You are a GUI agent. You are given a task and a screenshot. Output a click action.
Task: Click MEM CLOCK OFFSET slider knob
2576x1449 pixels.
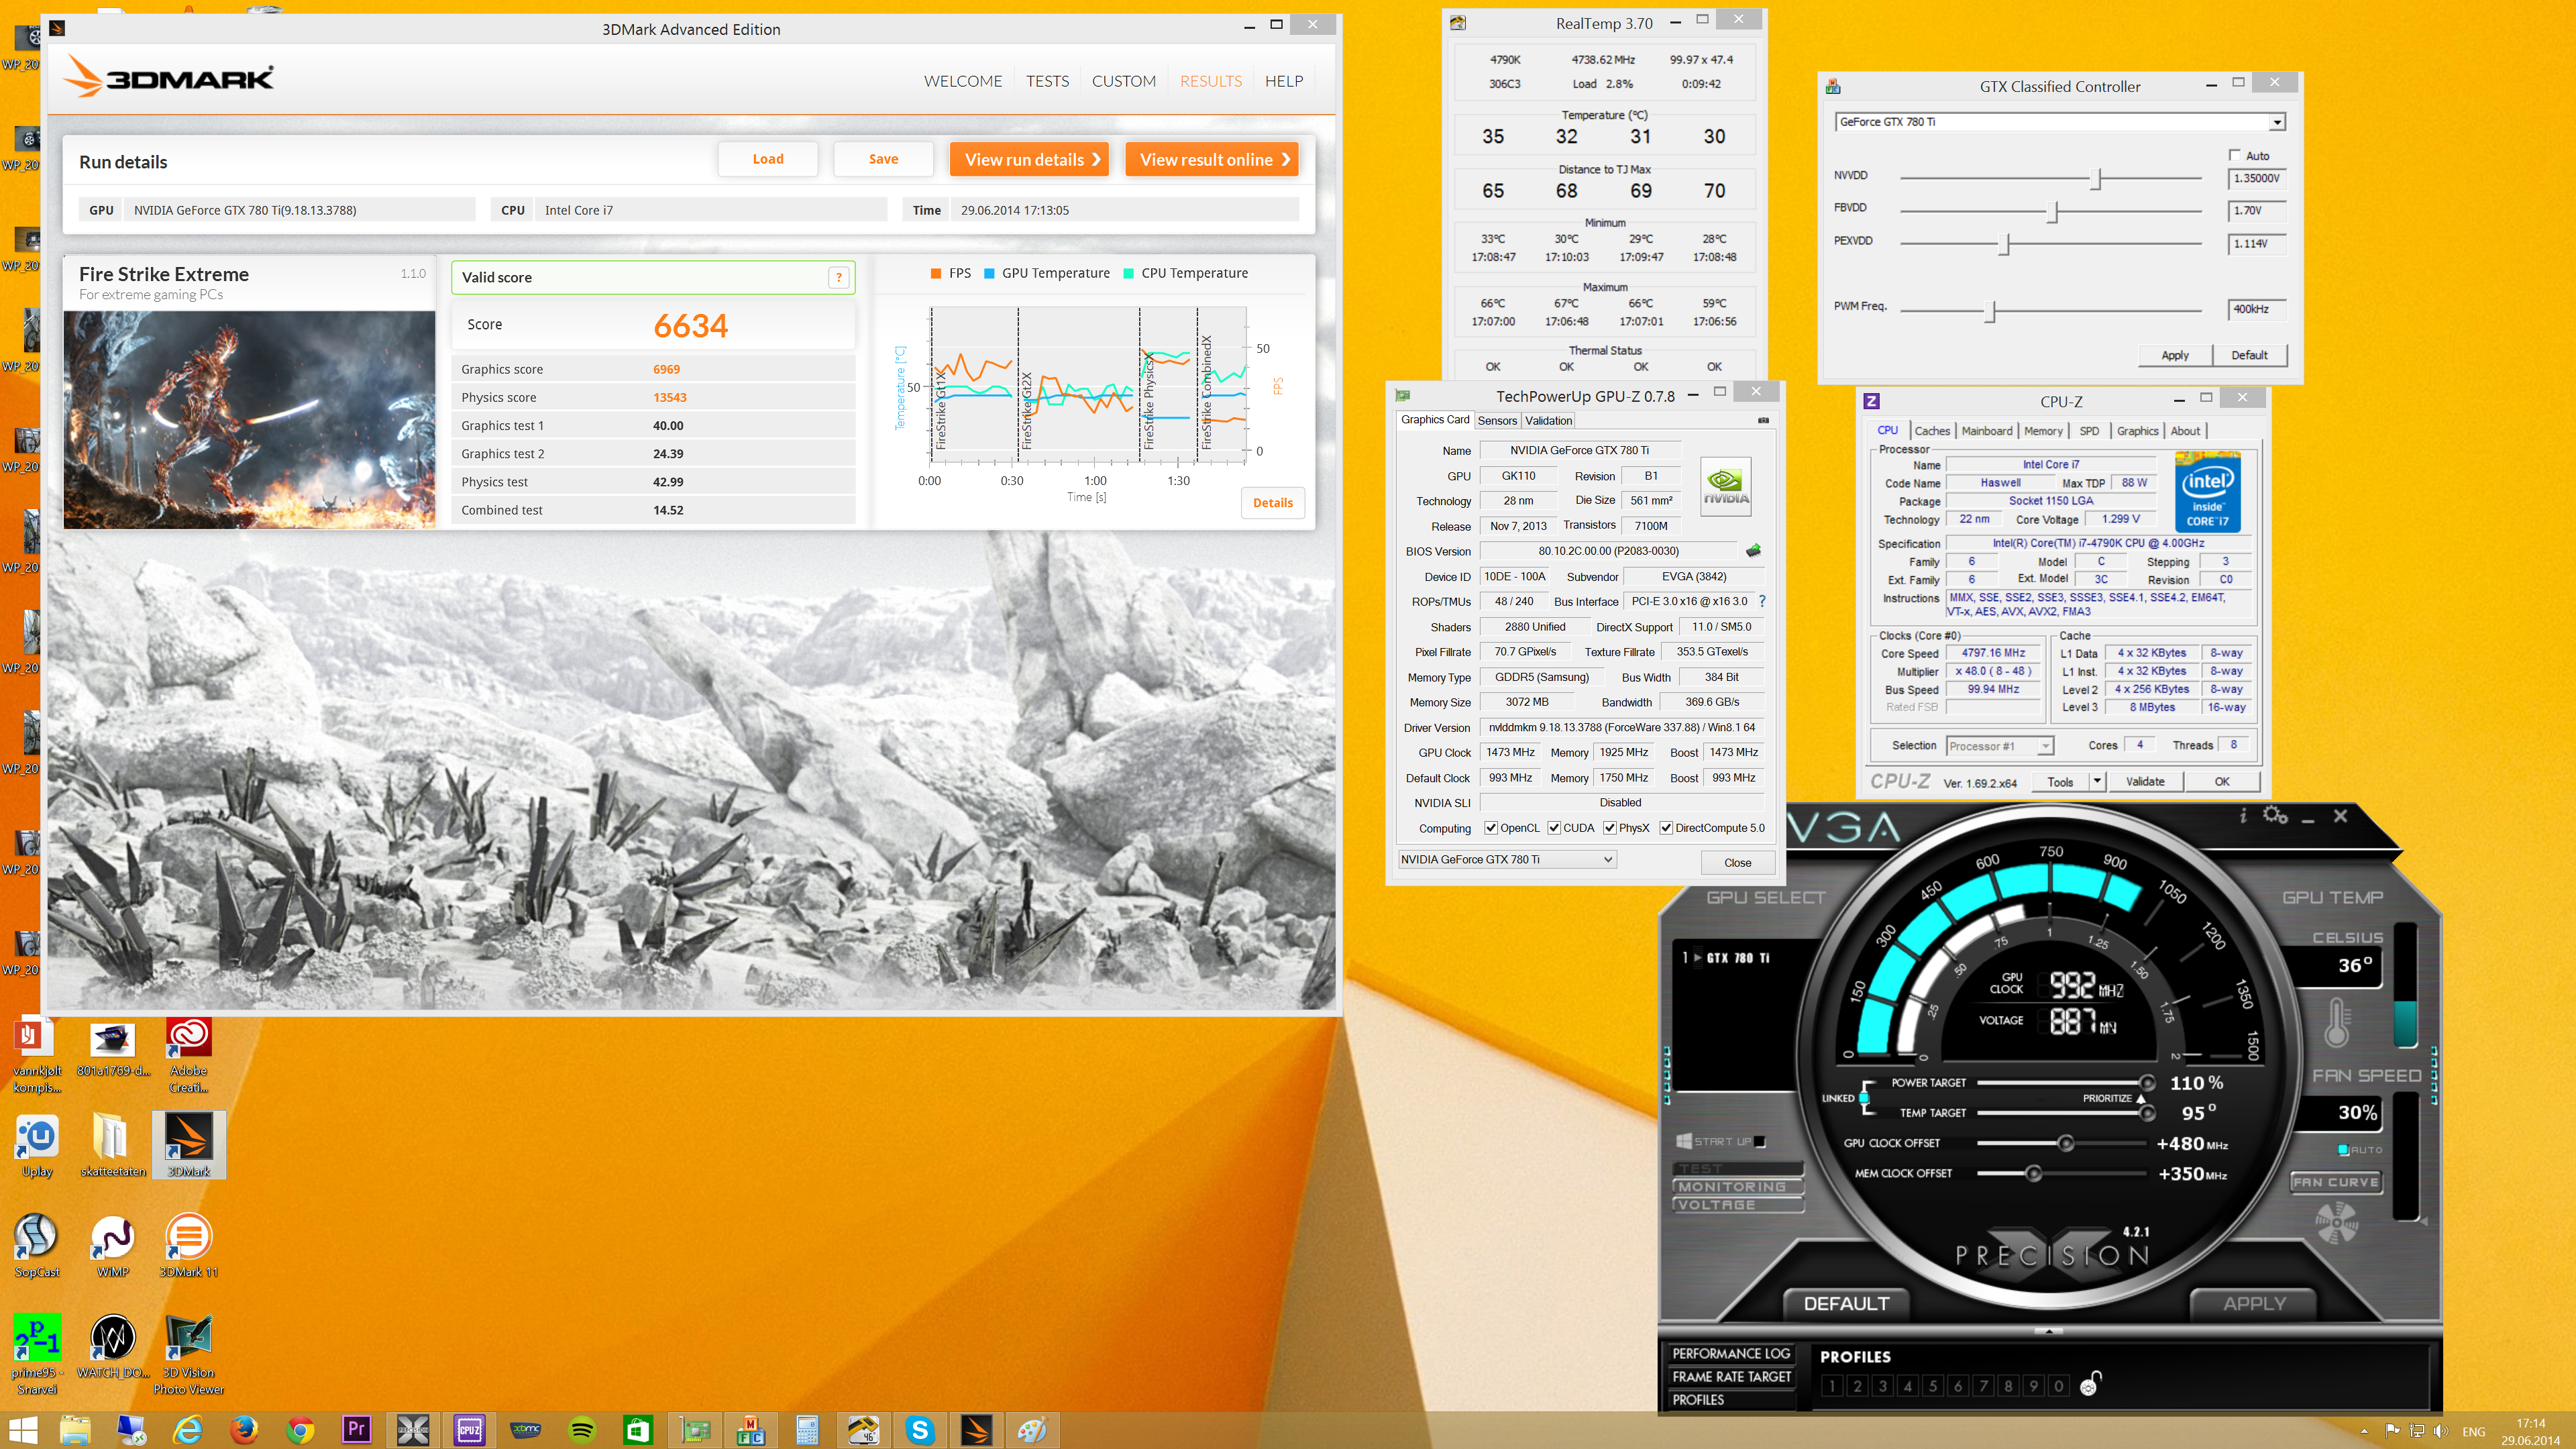[x=2032, y=1173]
